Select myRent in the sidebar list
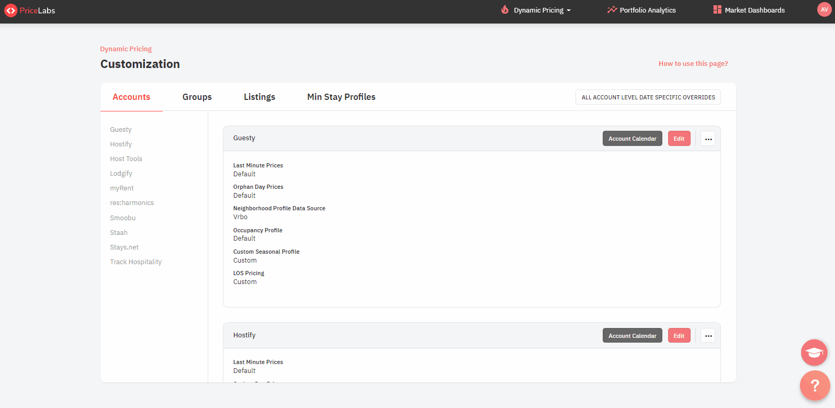This screenshot has width=835, height=408. pos(122,188)
